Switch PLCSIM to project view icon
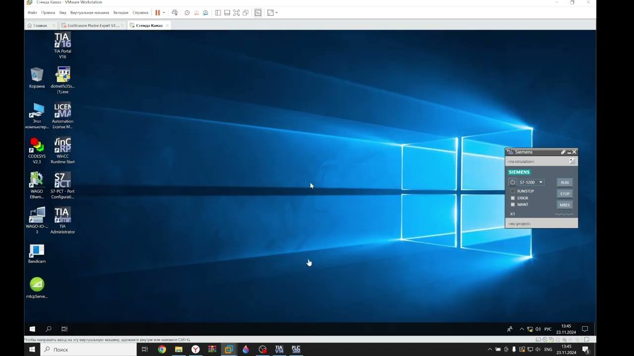 pyautogui.click(x=572, y=161)
